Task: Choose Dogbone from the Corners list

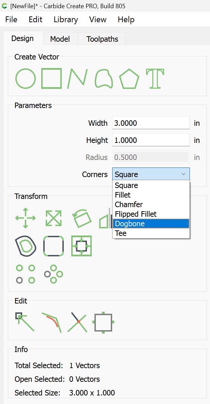Action: point(151,224)
